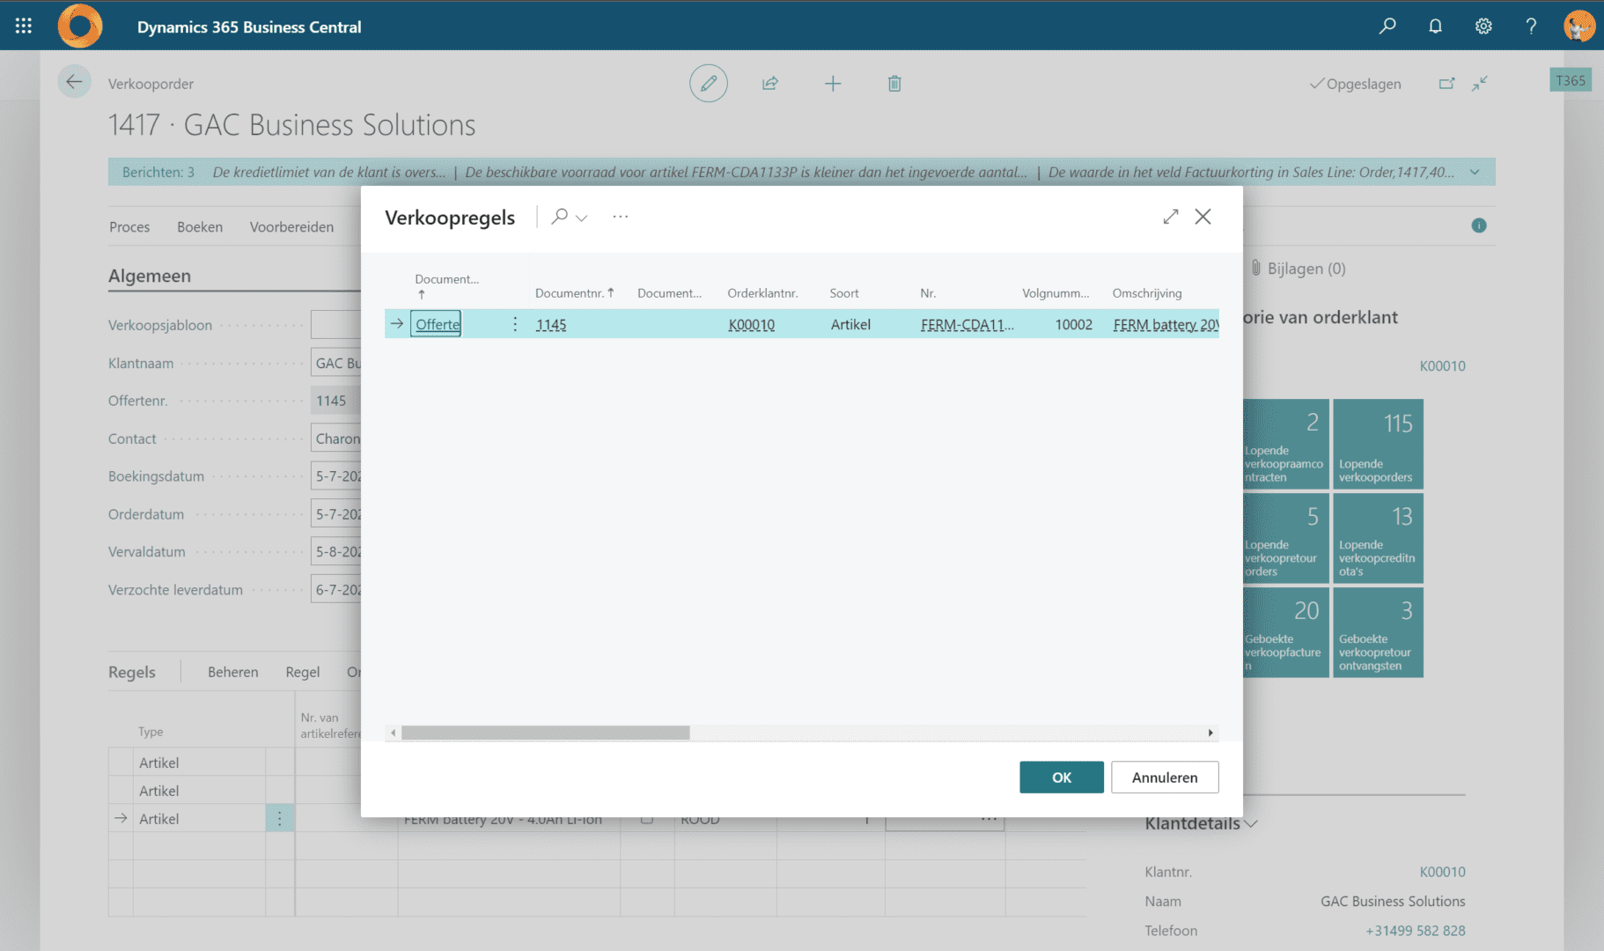Open the settings gear
The image size is (1604, 951).
click(x=1483, y=26)
